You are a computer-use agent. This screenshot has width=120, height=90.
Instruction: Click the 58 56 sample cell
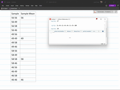click(x=15, y=51)
